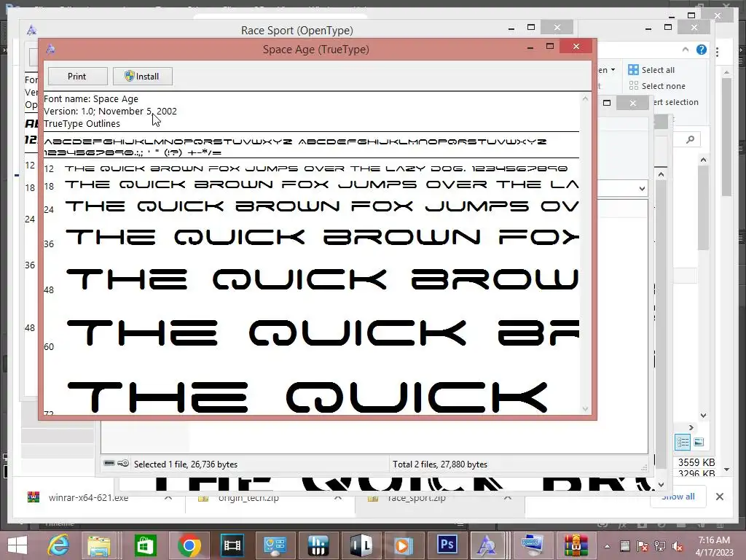Click the Select none grid icon
Screen dimensions: 746x560
coord(633,86)
